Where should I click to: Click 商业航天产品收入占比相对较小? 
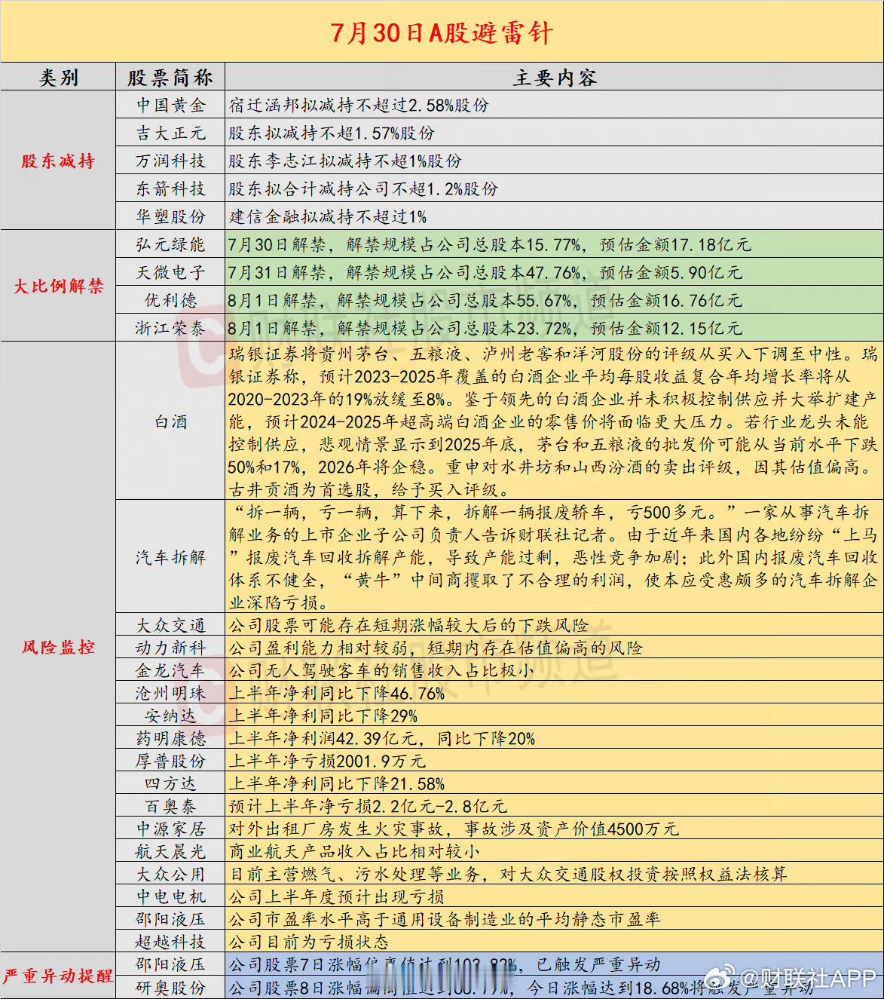(354, 851)
